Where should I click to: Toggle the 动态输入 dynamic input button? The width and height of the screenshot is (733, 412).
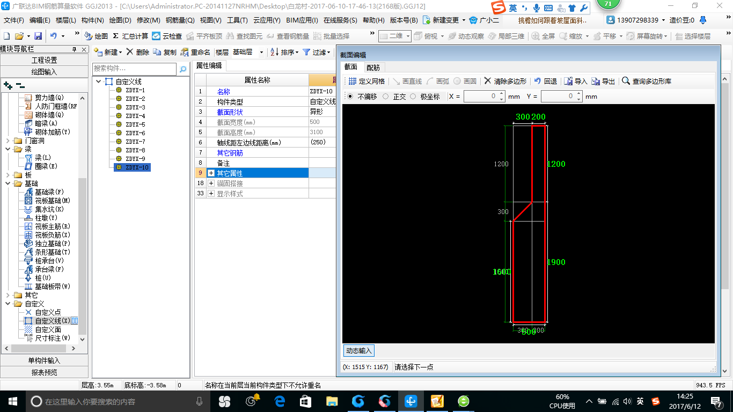[x=358, y=350]
